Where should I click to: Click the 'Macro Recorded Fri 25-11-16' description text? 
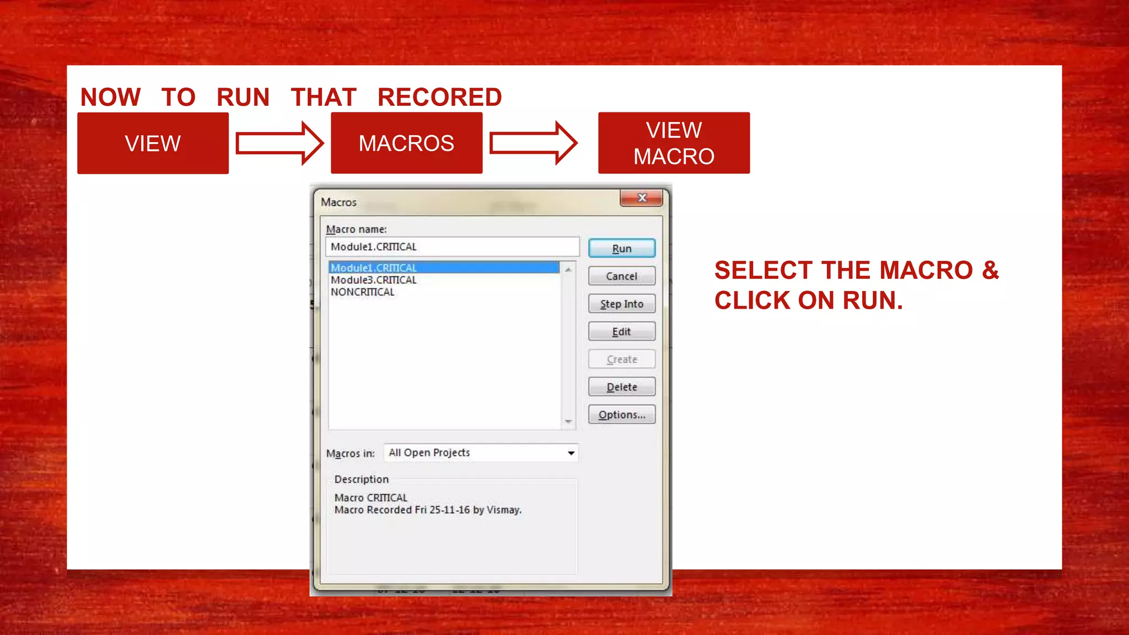point(428,510)
